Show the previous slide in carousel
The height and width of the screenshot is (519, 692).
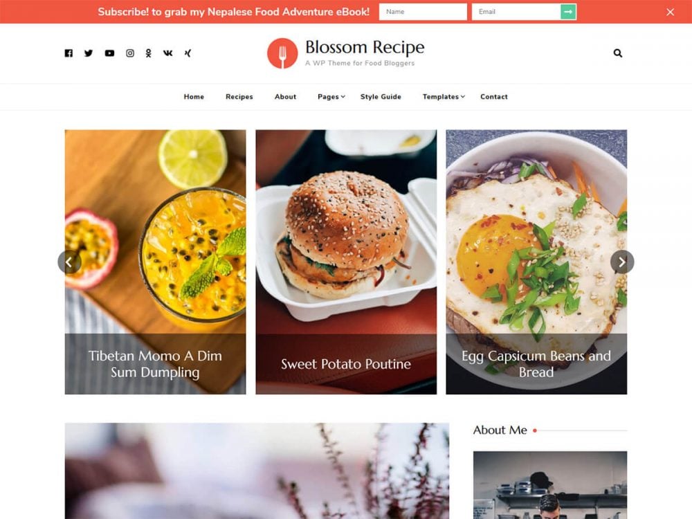[69, 262]
